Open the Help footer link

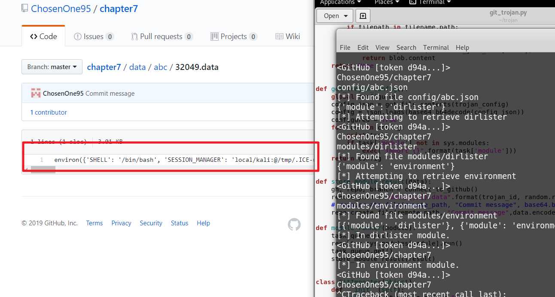pyautogui.click(x=203, y=223)
